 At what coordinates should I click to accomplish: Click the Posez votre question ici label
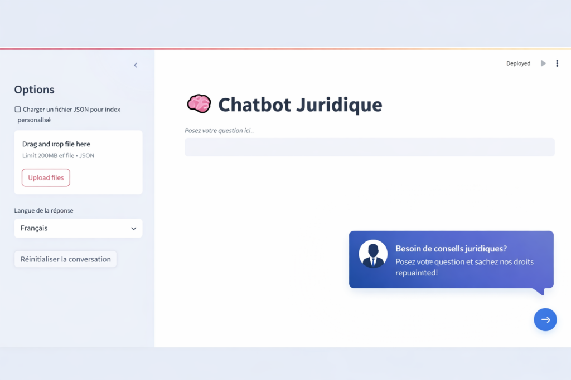coord(219,130)
